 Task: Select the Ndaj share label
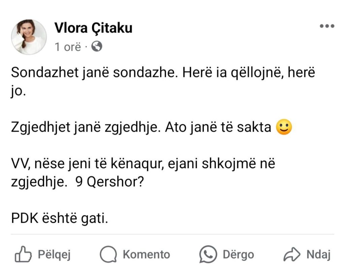pos(318,255)
